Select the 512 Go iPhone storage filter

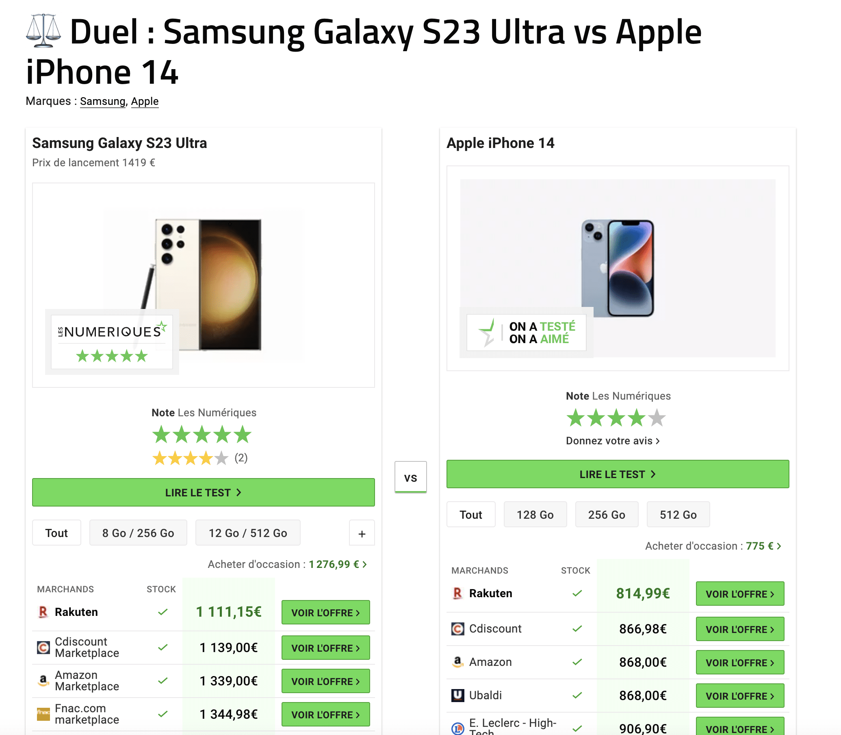coord(678,514)
